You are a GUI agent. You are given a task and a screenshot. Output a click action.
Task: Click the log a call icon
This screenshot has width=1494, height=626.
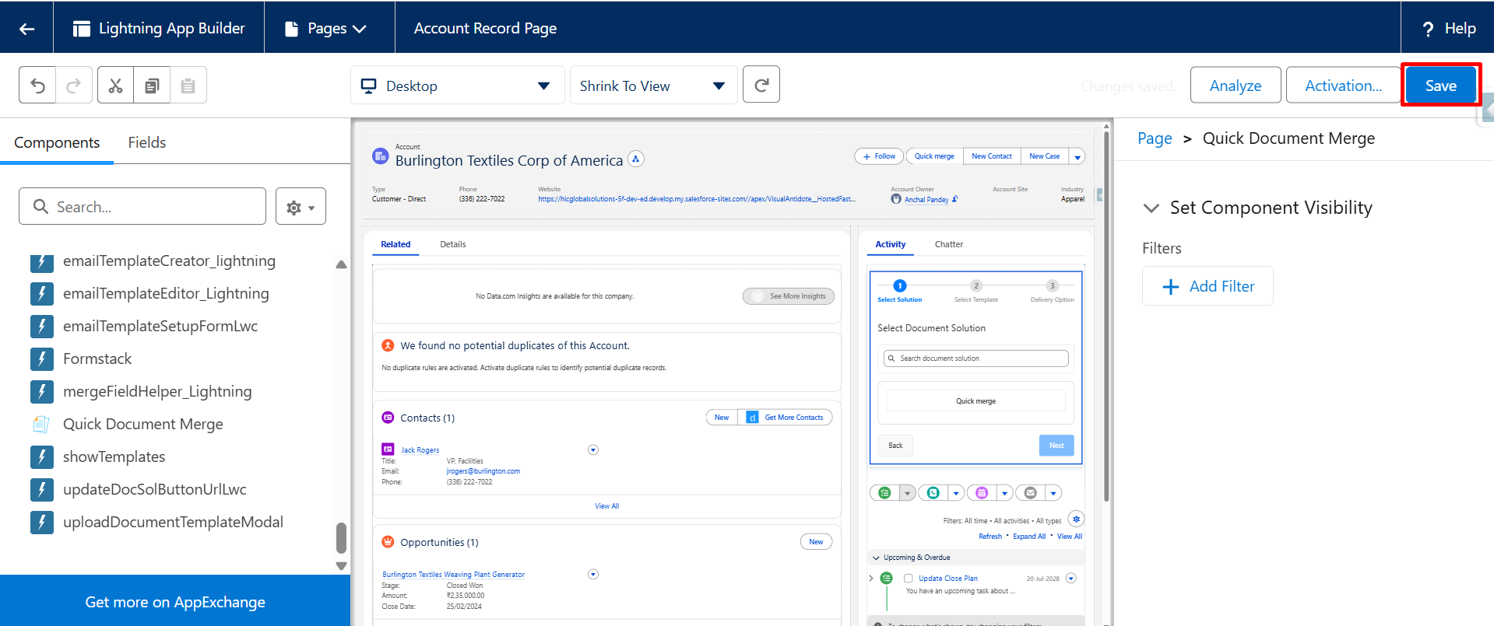coord(933,493)
